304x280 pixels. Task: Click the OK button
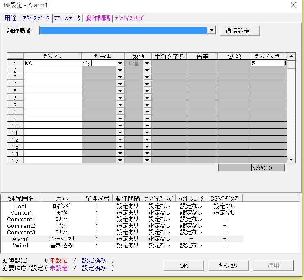click(184, 265)
